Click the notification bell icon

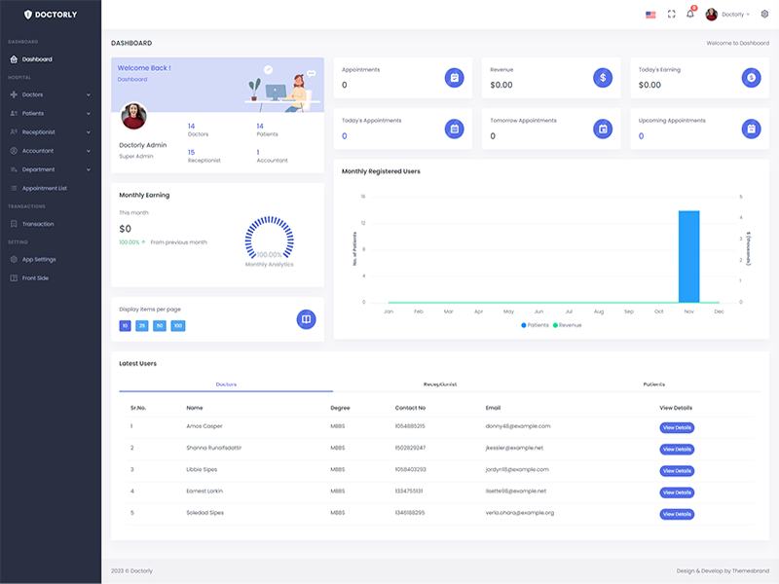(690, 14)
